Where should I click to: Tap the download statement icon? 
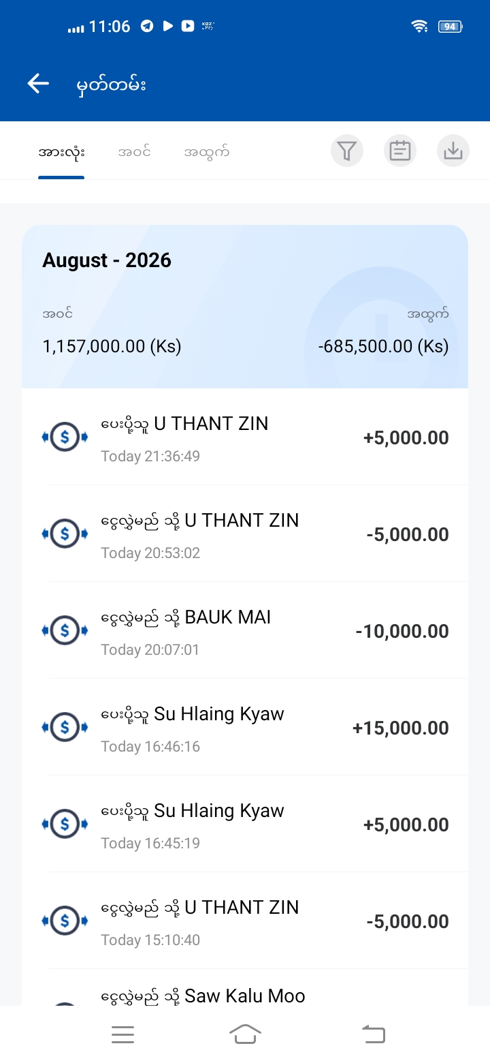point(453,151)
